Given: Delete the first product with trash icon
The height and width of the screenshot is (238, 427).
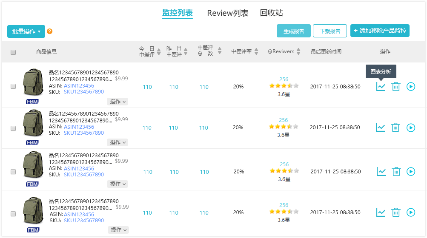Looking at the screenshot, I should pos(396,87).
